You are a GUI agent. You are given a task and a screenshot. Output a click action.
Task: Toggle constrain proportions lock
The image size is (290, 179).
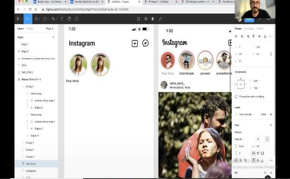[x=271, y=54]
